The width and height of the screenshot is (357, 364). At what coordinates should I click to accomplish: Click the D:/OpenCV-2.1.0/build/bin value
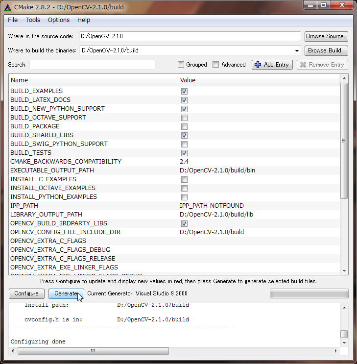pos(217,170)
